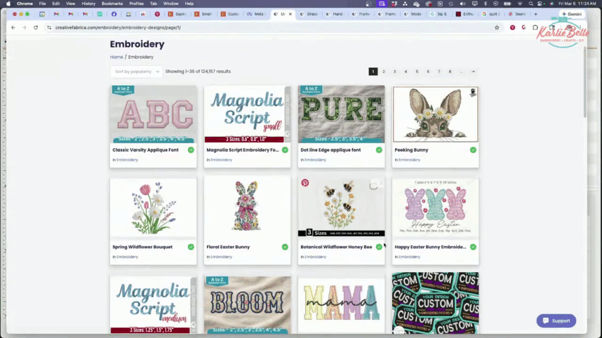This screenshot has height=338, width=602.
Task: Open the Custom embroidered patches thumbnail
Action: click(436, 303)
